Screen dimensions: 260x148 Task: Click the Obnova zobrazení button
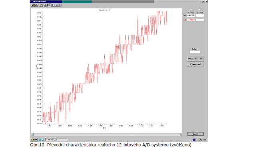tap(195, 59)
